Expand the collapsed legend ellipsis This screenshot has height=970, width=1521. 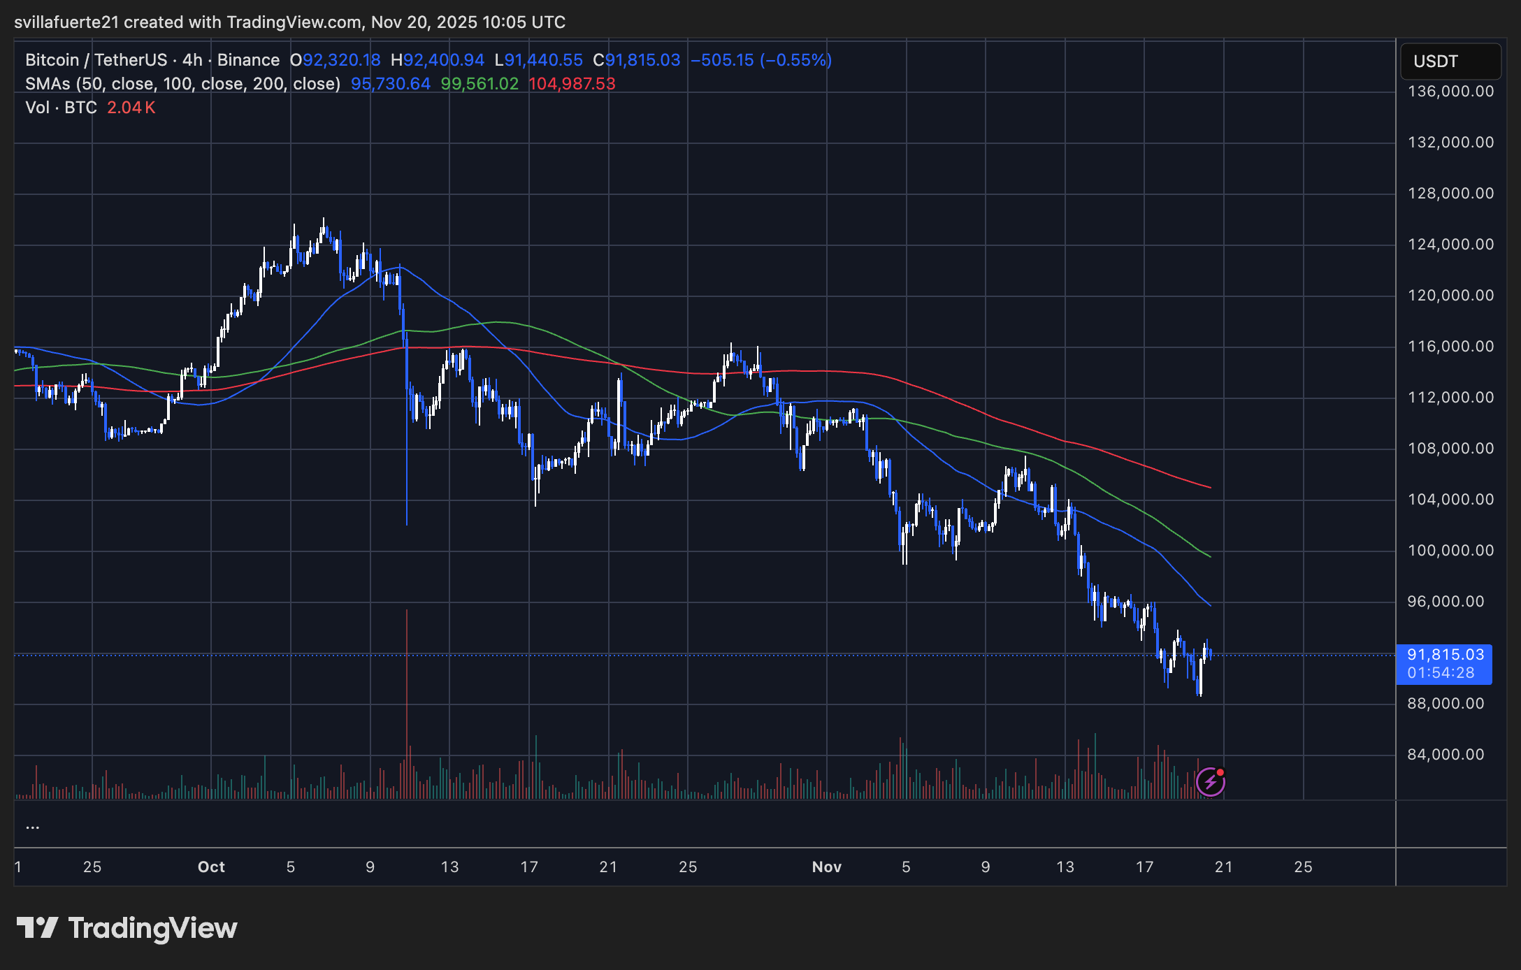tap(32, 827)
